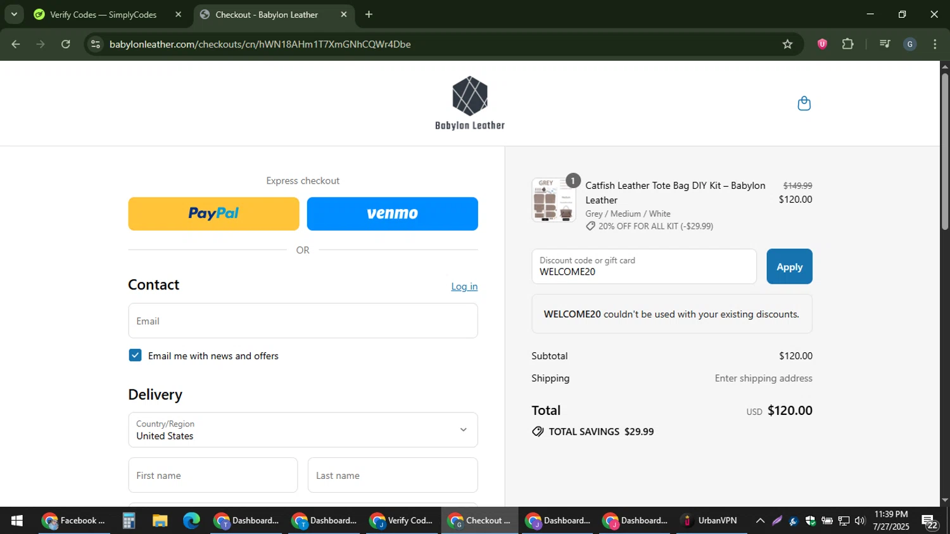The height and width of the screenshot is (534, 950).
Task: Open the browser extensions puzzle icon
Action: pyautogui.click(x=847, y=44)
